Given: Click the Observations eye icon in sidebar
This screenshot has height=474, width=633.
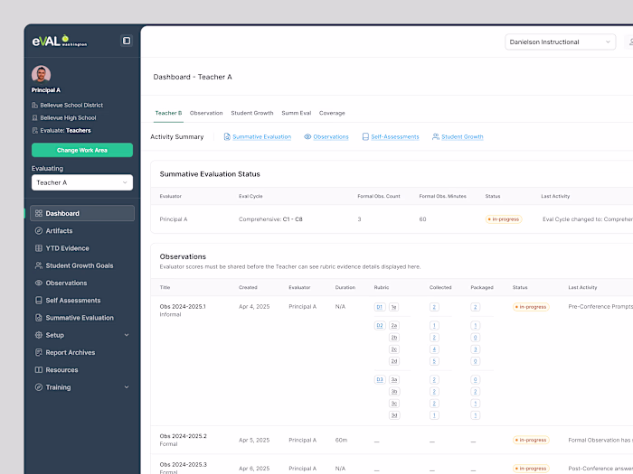Looking at the screenshot, I should [x=39, y=283].
